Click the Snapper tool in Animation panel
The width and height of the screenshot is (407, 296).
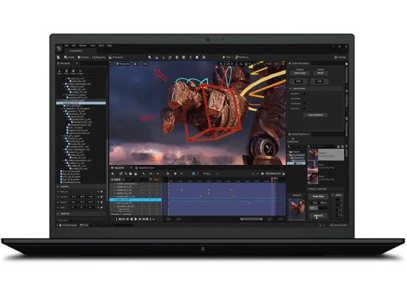(81, 72)
